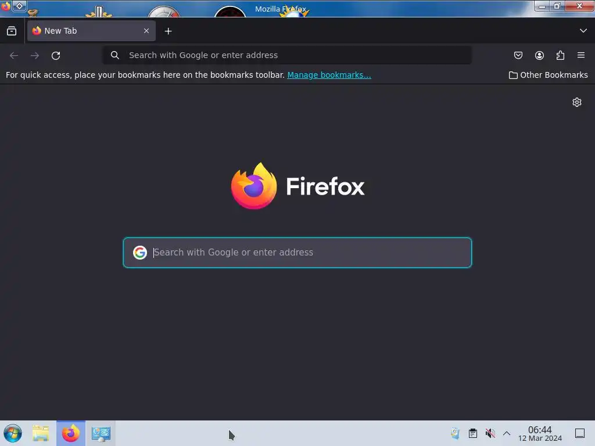Expand the list all tabs chevron
The height and width of the screenshot is (446, 595).
click(x=583, y=31)
